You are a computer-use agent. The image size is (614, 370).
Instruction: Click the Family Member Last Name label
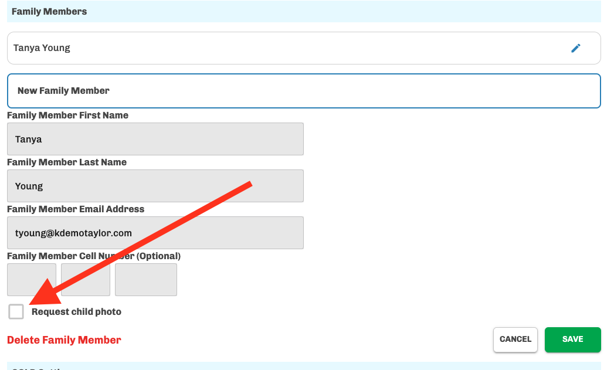[x=67, y=162]
